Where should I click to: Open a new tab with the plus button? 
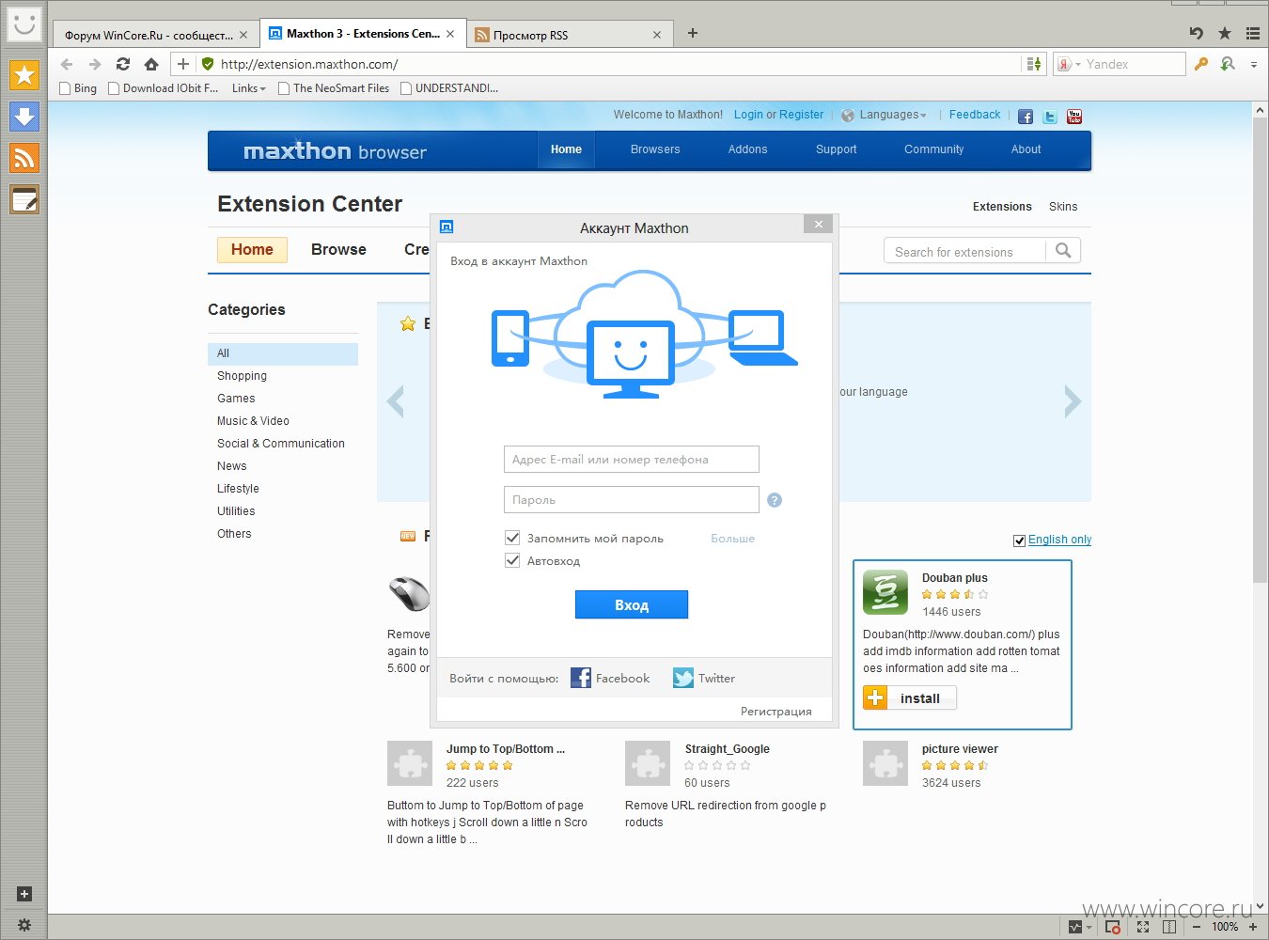pyautogui.click(x=693, y=33)
